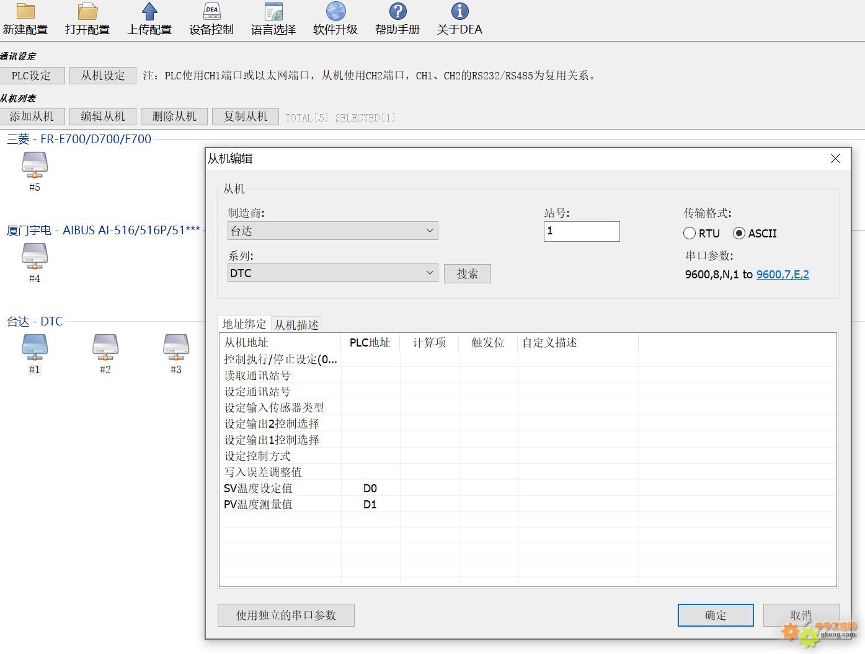Click the 编辑从机 button

(103, 117)
